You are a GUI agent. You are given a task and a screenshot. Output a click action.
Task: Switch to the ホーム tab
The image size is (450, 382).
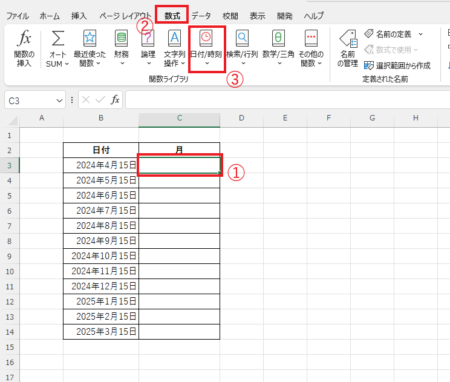(50, 16)
